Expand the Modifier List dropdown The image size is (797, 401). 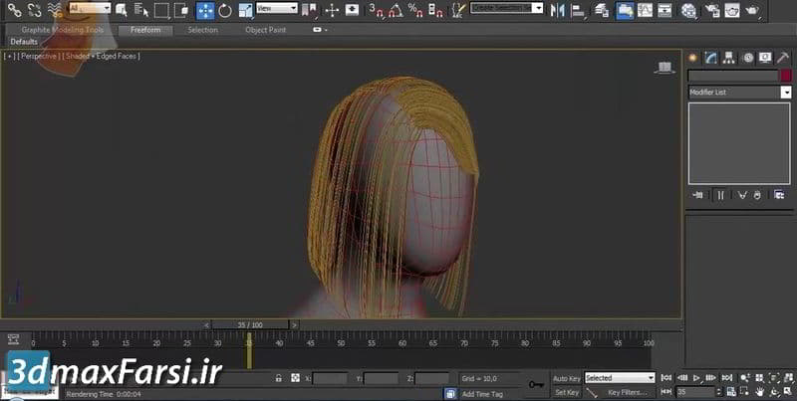738,92
